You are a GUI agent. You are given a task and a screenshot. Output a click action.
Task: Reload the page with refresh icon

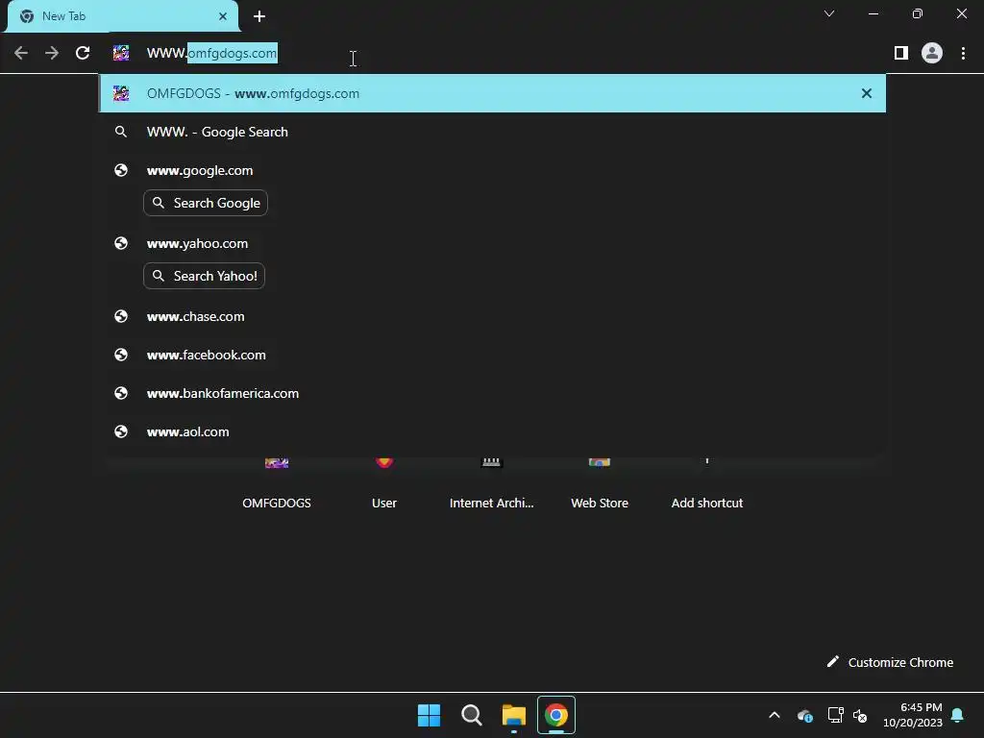point(83,54)
